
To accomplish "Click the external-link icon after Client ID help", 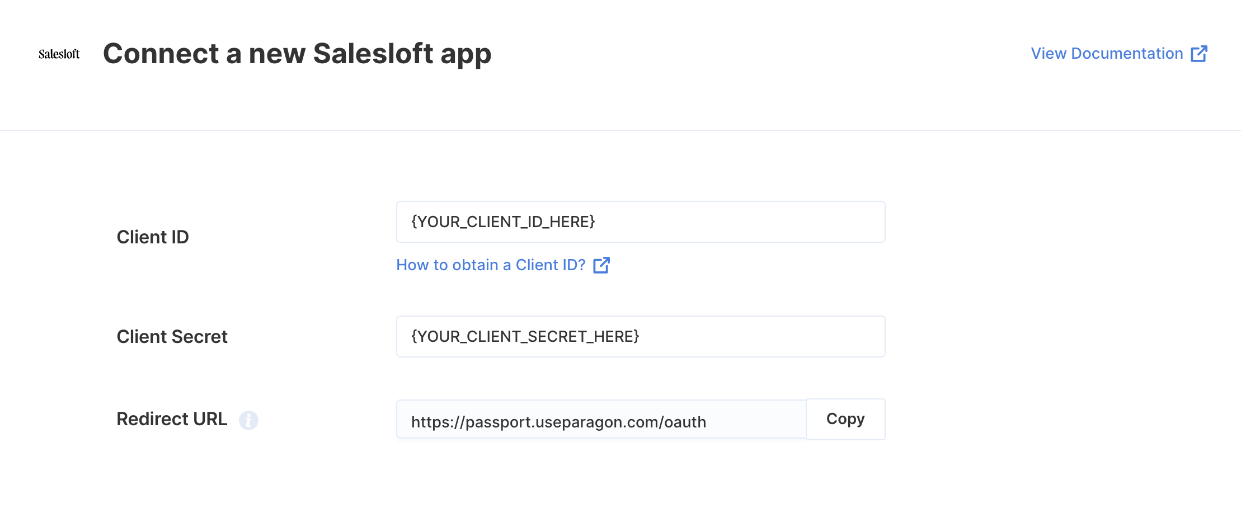I will tap(601, 265).
